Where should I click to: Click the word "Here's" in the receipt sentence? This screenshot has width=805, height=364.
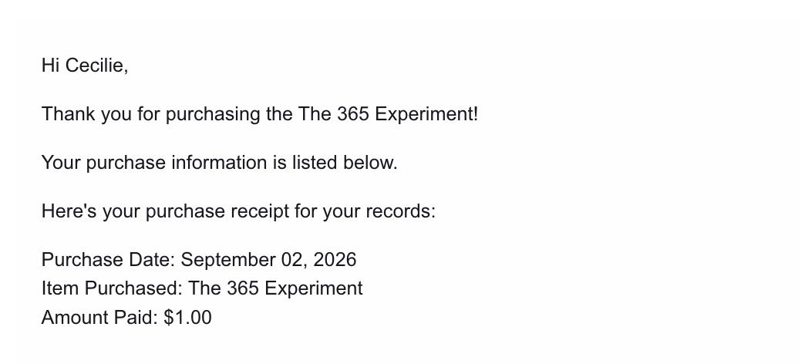click(x=69, y=211)
